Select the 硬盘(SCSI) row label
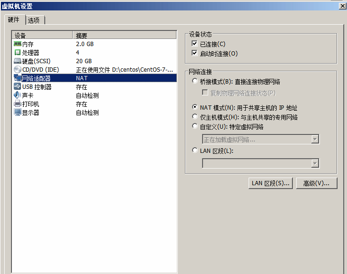347x274 pixels. (36, 61)
